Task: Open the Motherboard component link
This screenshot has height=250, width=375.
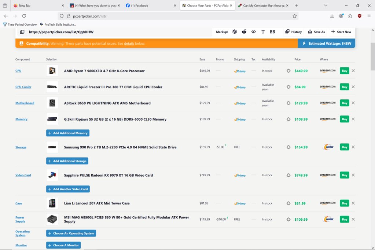Action: (25, 103)
